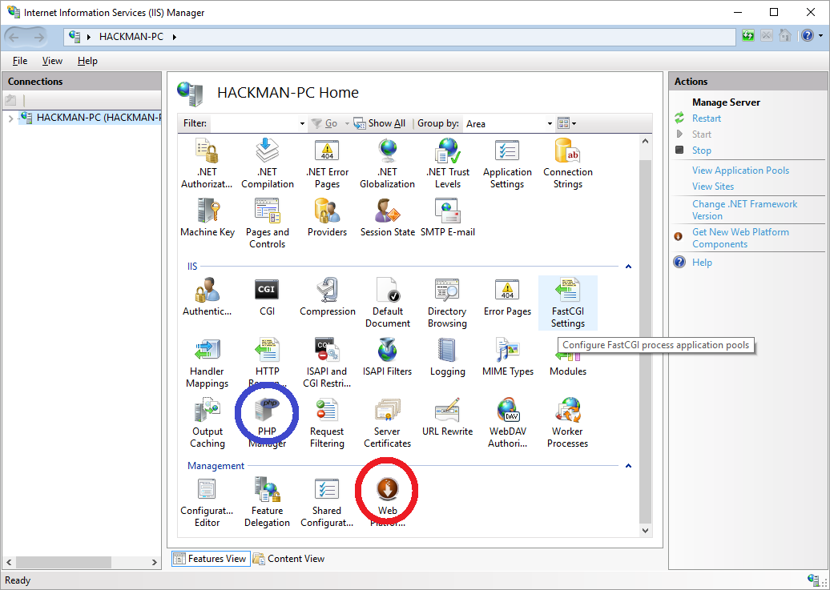Open Worker Processes feature
The width and height of the screenshot is (830, 590).
567,423
